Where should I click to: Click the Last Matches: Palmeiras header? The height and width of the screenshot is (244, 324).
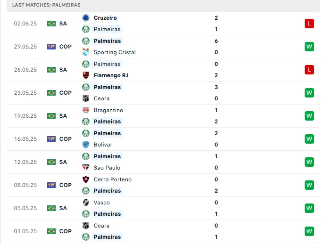(46, 5)
